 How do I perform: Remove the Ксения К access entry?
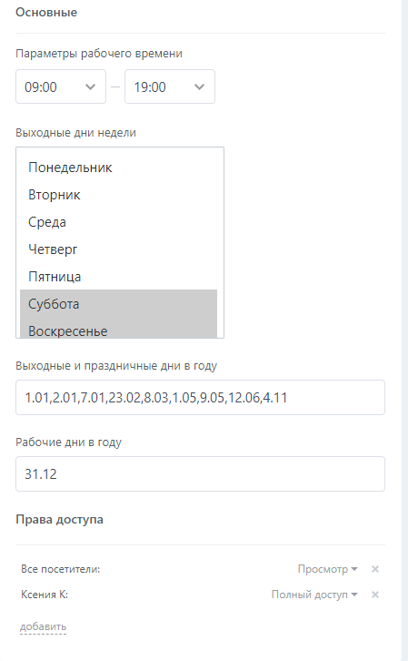(374, 595)
